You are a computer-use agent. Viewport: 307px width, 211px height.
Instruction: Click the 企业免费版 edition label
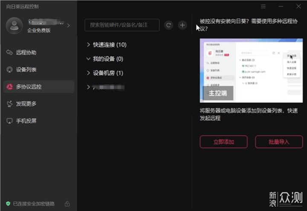tap(39, 30)
